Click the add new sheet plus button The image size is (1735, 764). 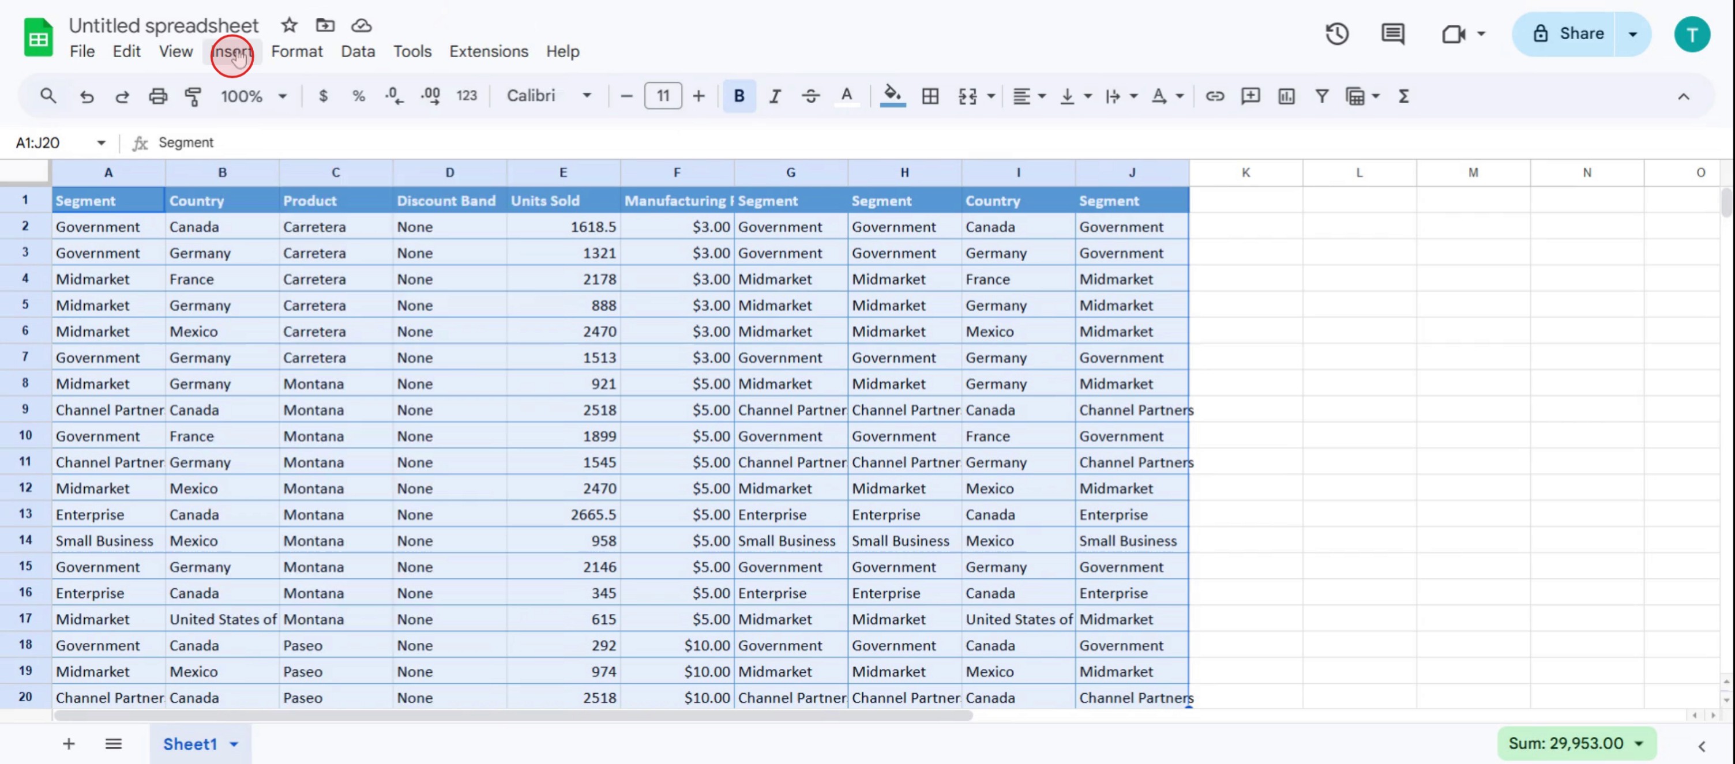[x=69, y=744]
